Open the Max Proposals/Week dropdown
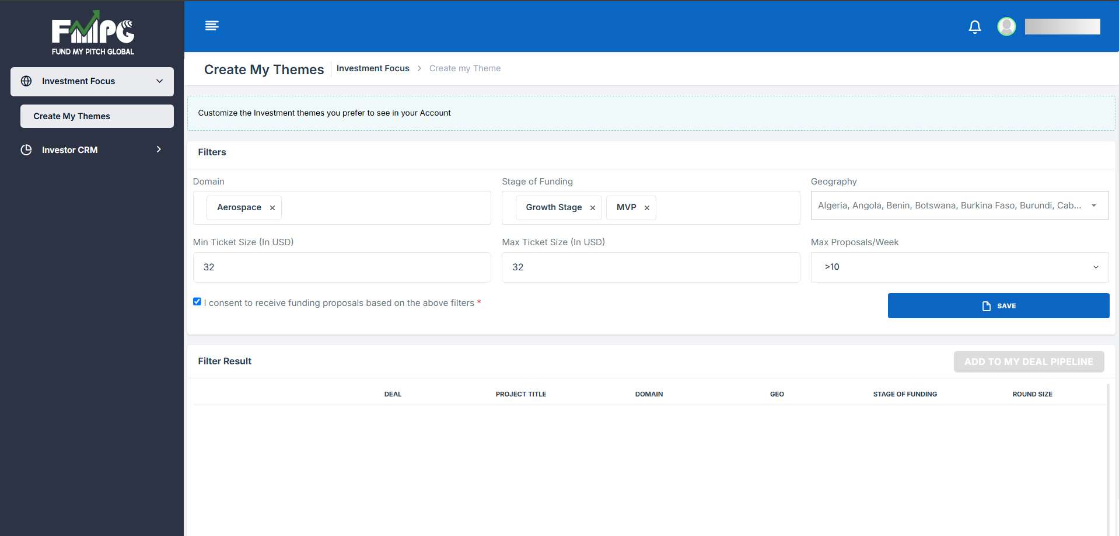Viewport: 1119px width, 536px height. click(959, 267)
